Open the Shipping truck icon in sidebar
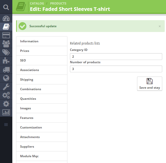This screenshot has height=163, width=166. tap(6, 69)
